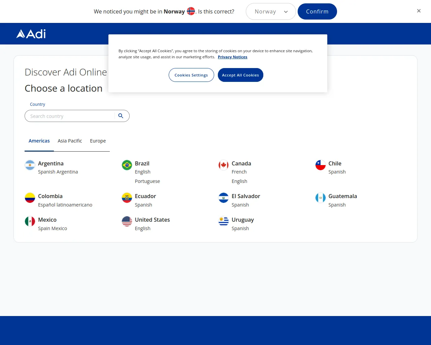The width and height of the screenshot is (431, 345).
Task: Confirm Norway as your location
Action: click(317, 11)
